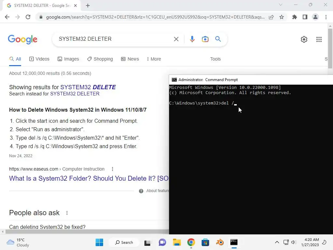Screen dimensions: 333x250
Task: Share this page via address bar icon
Action: point(271,17)
